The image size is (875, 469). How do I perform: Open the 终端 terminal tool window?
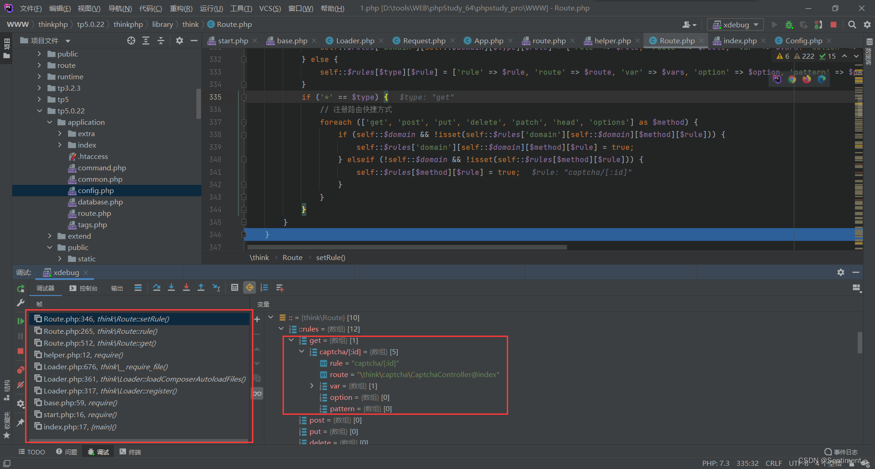click(x=130, y=452)
